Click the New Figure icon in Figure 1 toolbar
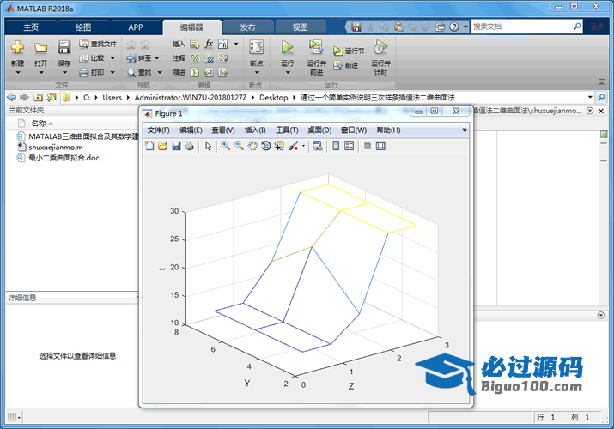 pos(149,146)
